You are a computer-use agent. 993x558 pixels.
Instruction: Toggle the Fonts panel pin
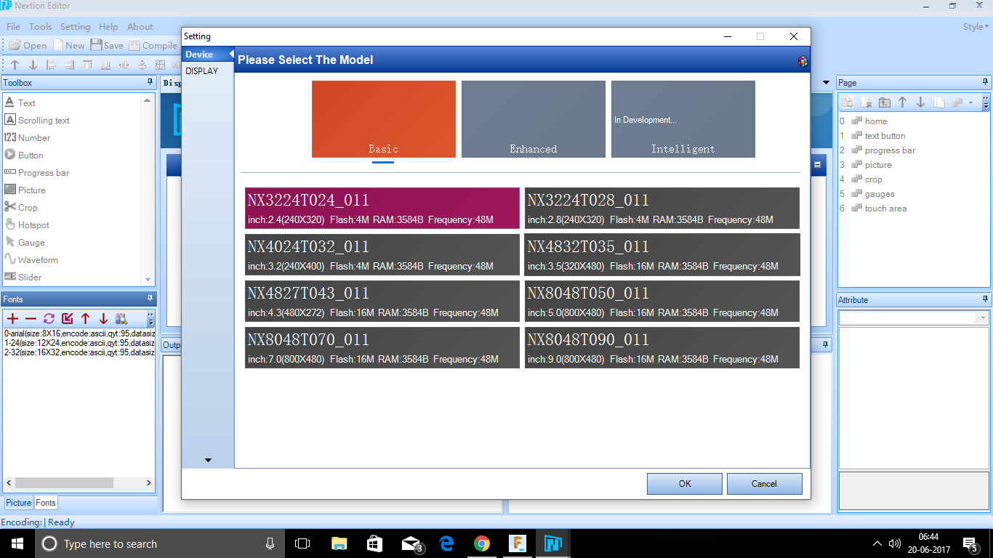pyautogui.click(x=150, y=299)
